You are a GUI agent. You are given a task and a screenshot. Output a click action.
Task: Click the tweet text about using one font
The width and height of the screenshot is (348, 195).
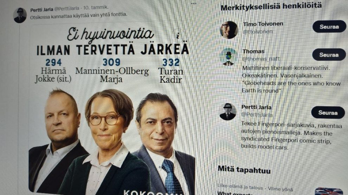click(79, 16)
